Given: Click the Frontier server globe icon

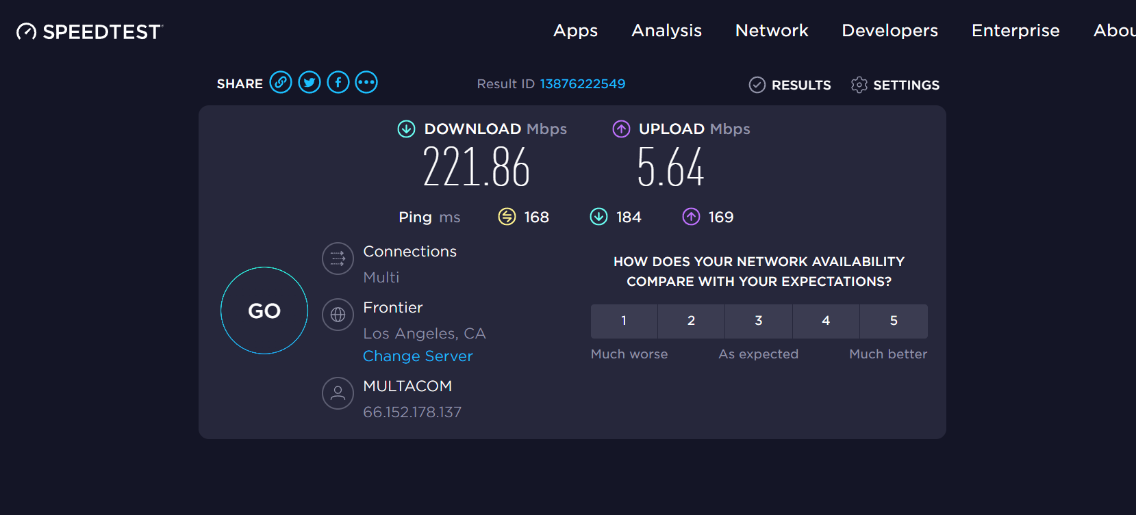Looking at the screenshot, I should [338, 315].
